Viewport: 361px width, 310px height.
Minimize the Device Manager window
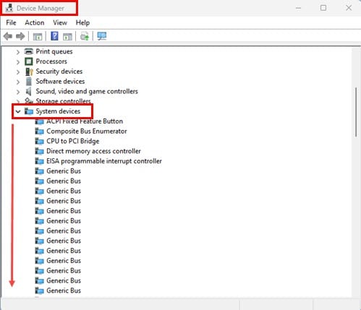298,8
